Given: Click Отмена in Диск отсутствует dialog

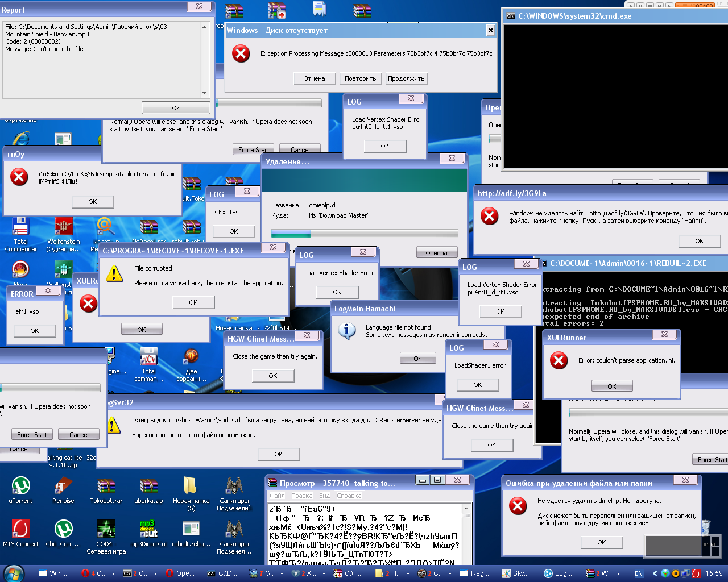Looking at the screenshot, I should pyautogui.click(x=314, y=78).
